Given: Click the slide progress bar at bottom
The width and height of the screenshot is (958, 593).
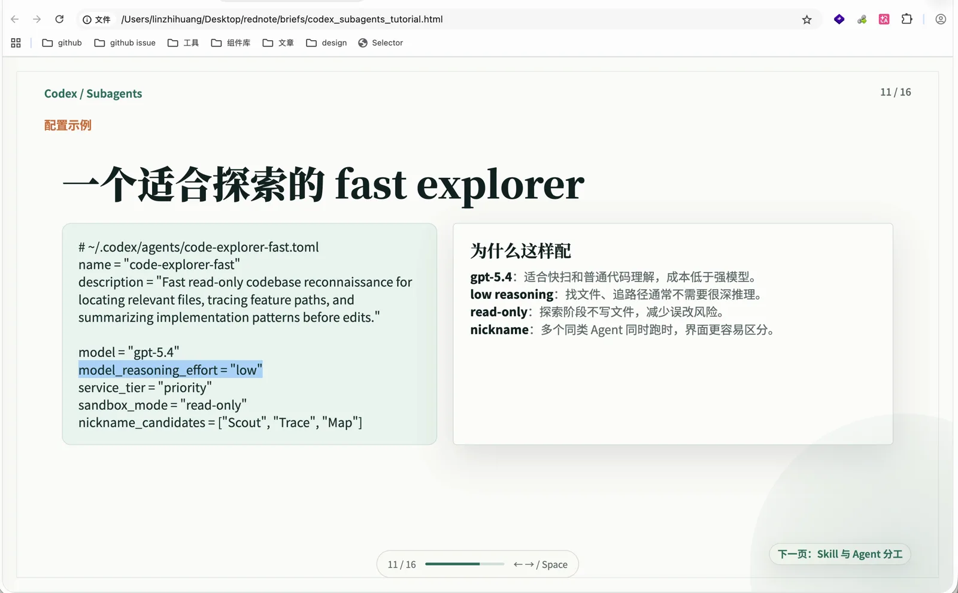Looking at the screenshot, I should pyautogui.click(x=465, y=564).
